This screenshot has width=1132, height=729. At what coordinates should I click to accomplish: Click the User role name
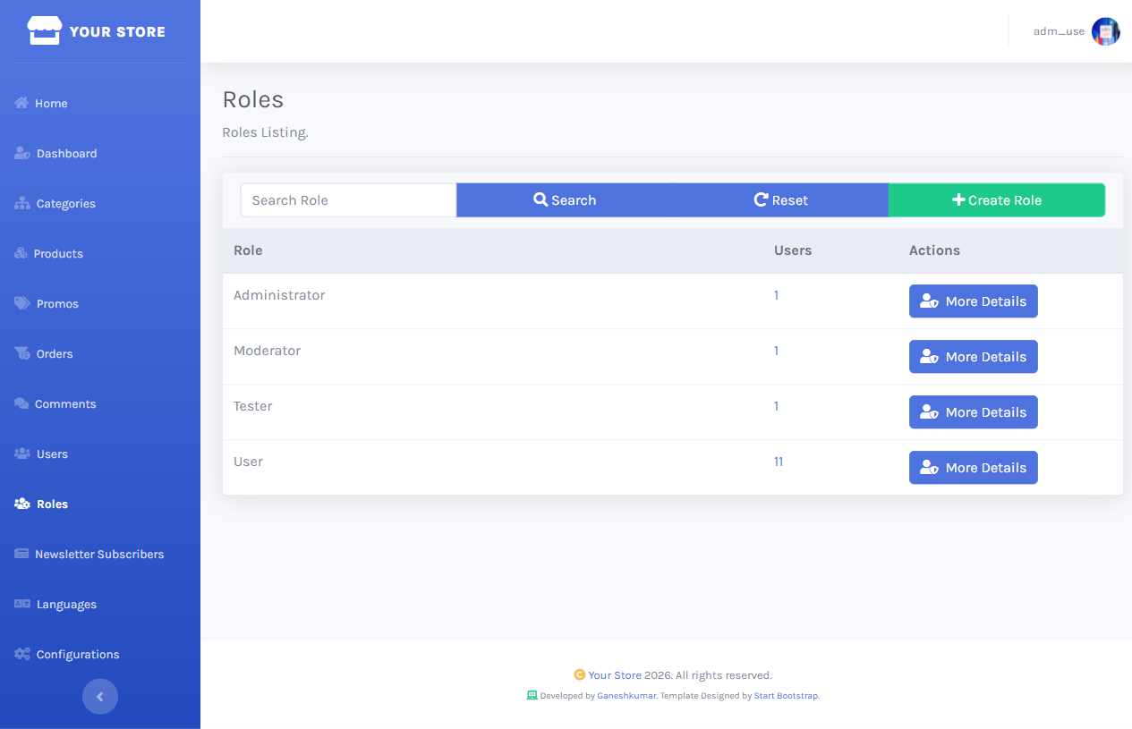(x=248, y=462)
